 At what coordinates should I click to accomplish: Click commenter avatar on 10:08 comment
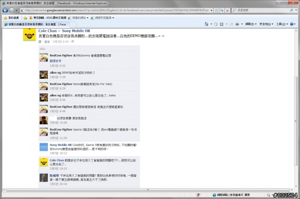(x=44, y=120)
